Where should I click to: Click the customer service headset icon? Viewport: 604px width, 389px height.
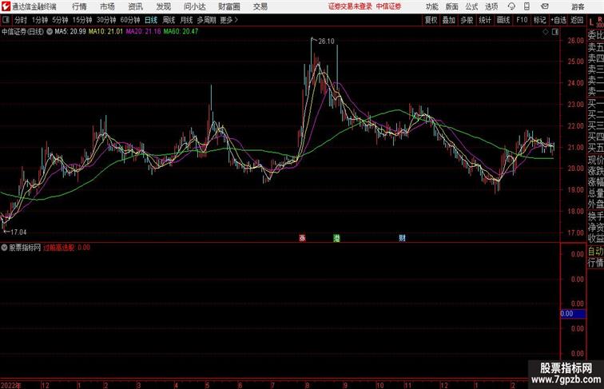pos(511,6)
